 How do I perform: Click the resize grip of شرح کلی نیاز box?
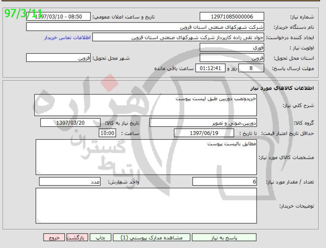click(37, 113)
